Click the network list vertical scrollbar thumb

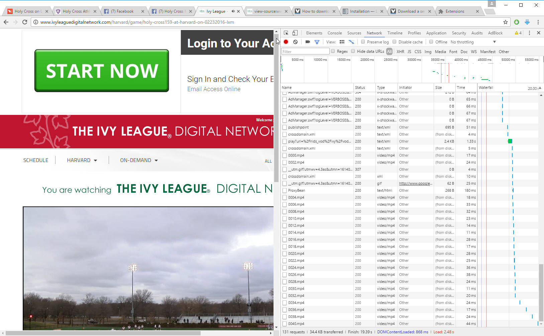click(x=541, y=292)
